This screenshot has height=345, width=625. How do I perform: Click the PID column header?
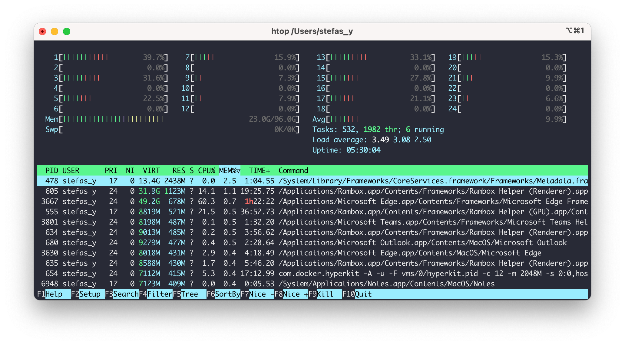(x=51, y=171)
